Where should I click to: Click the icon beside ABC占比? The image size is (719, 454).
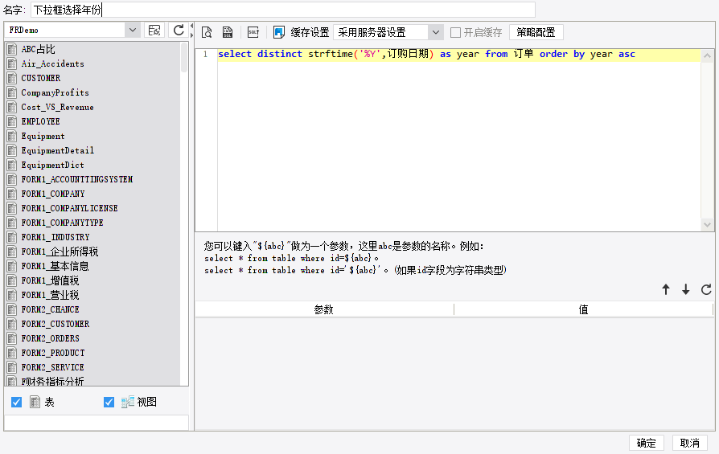click(12, 49)
